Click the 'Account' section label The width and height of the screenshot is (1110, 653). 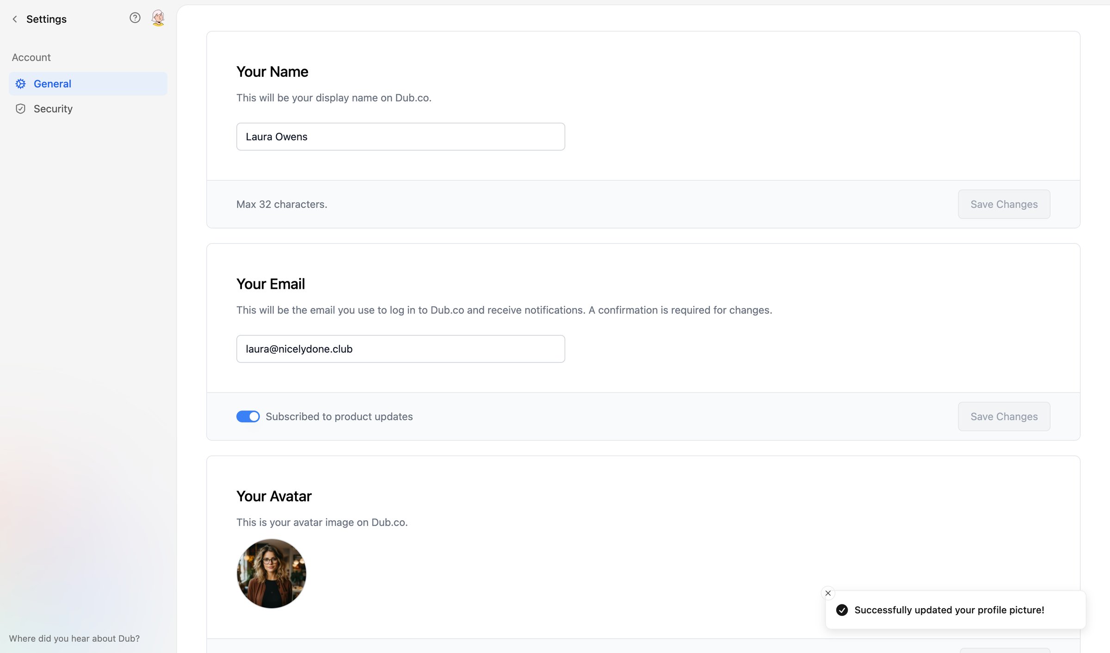[x=31, y=57]
